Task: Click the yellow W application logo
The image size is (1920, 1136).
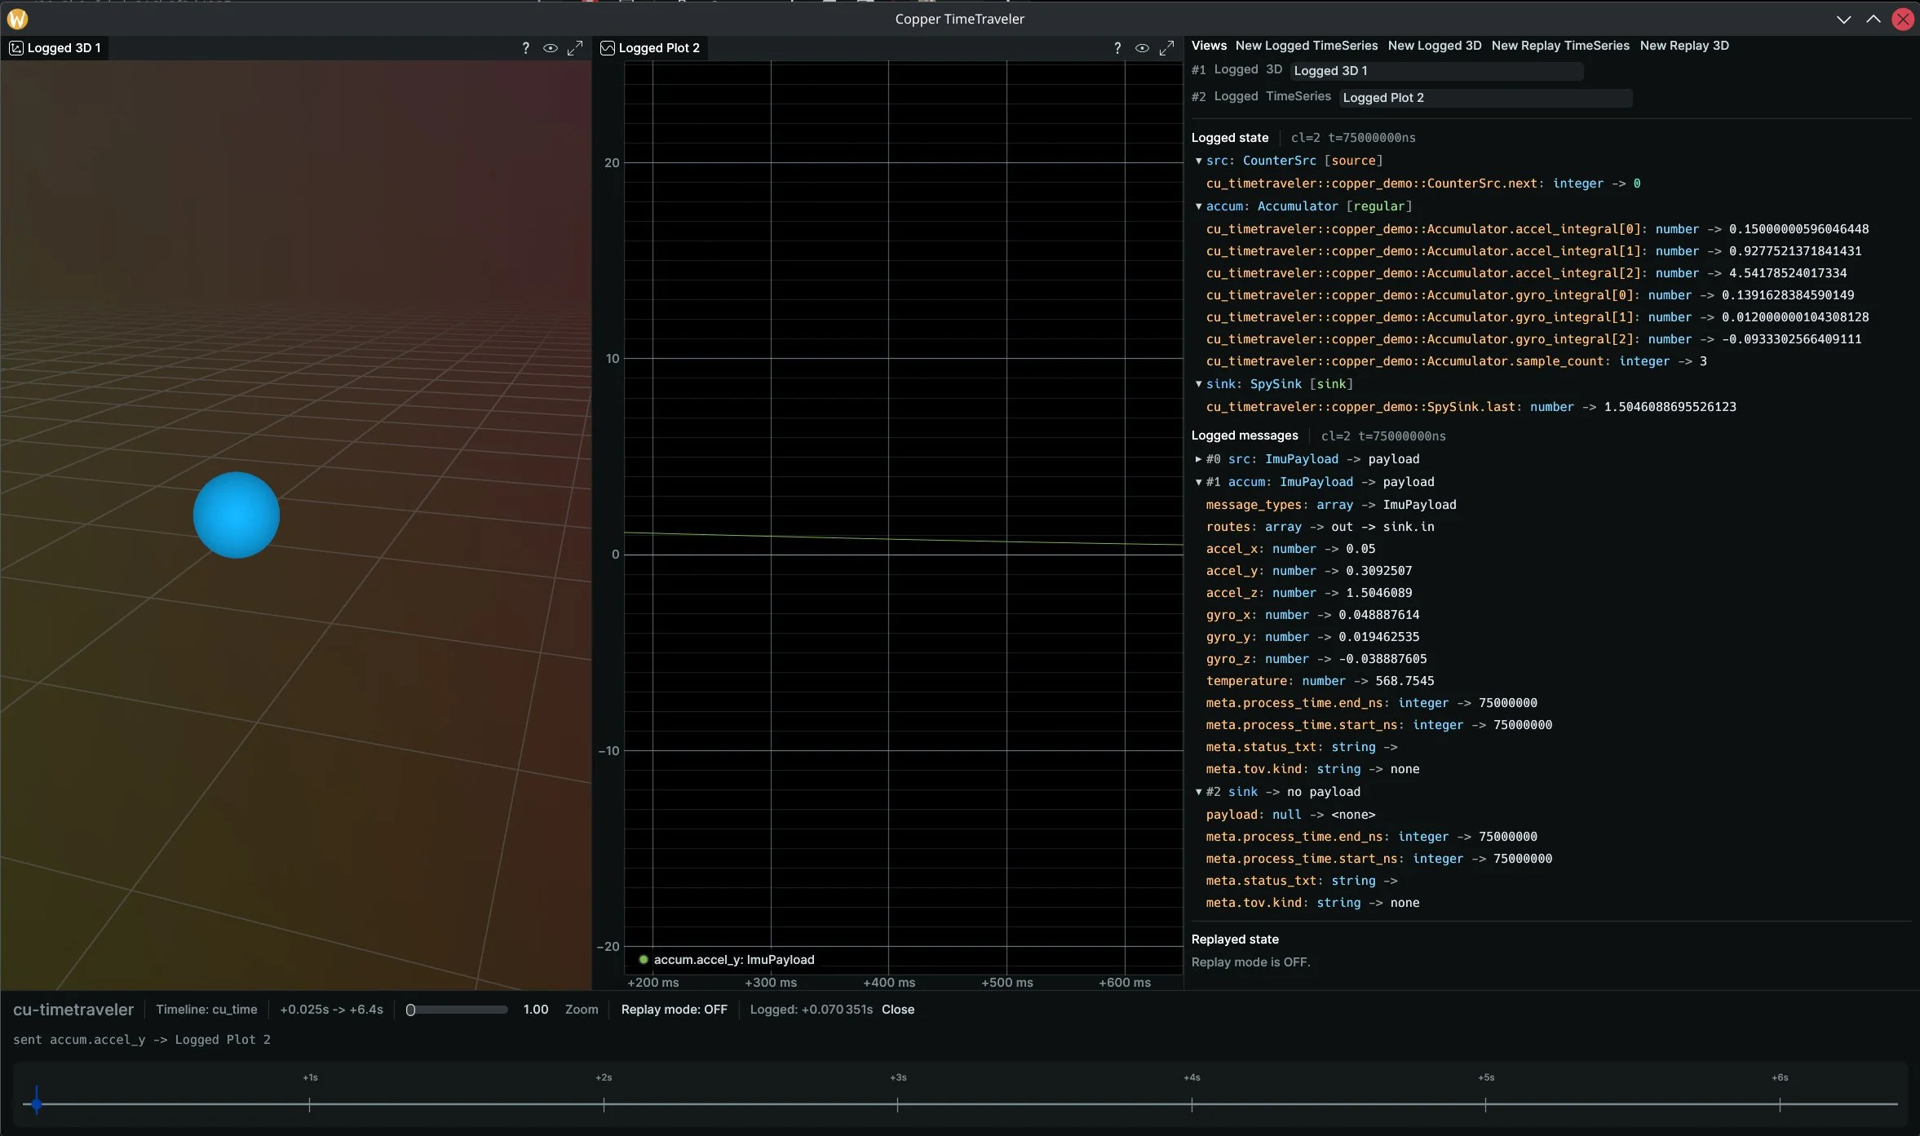Action: coord(17,19)
